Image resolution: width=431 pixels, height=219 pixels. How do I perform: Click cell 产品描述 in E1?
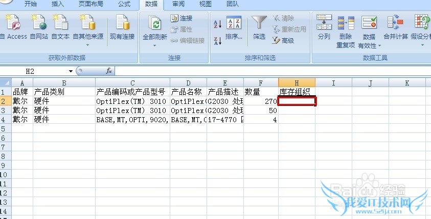click(x=225, y=92)
